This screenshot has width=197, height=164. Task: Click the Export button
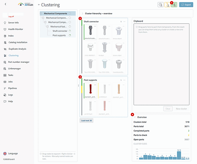(186, 5)
